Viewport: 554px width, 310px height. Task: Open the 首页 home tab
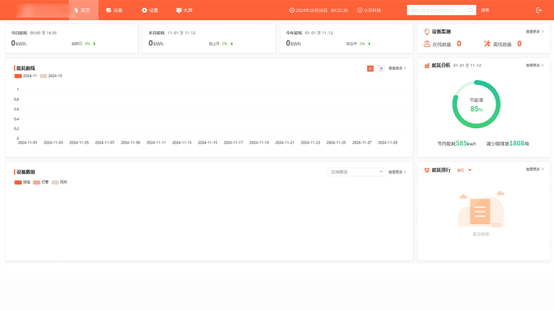click(x=84, y=11)
